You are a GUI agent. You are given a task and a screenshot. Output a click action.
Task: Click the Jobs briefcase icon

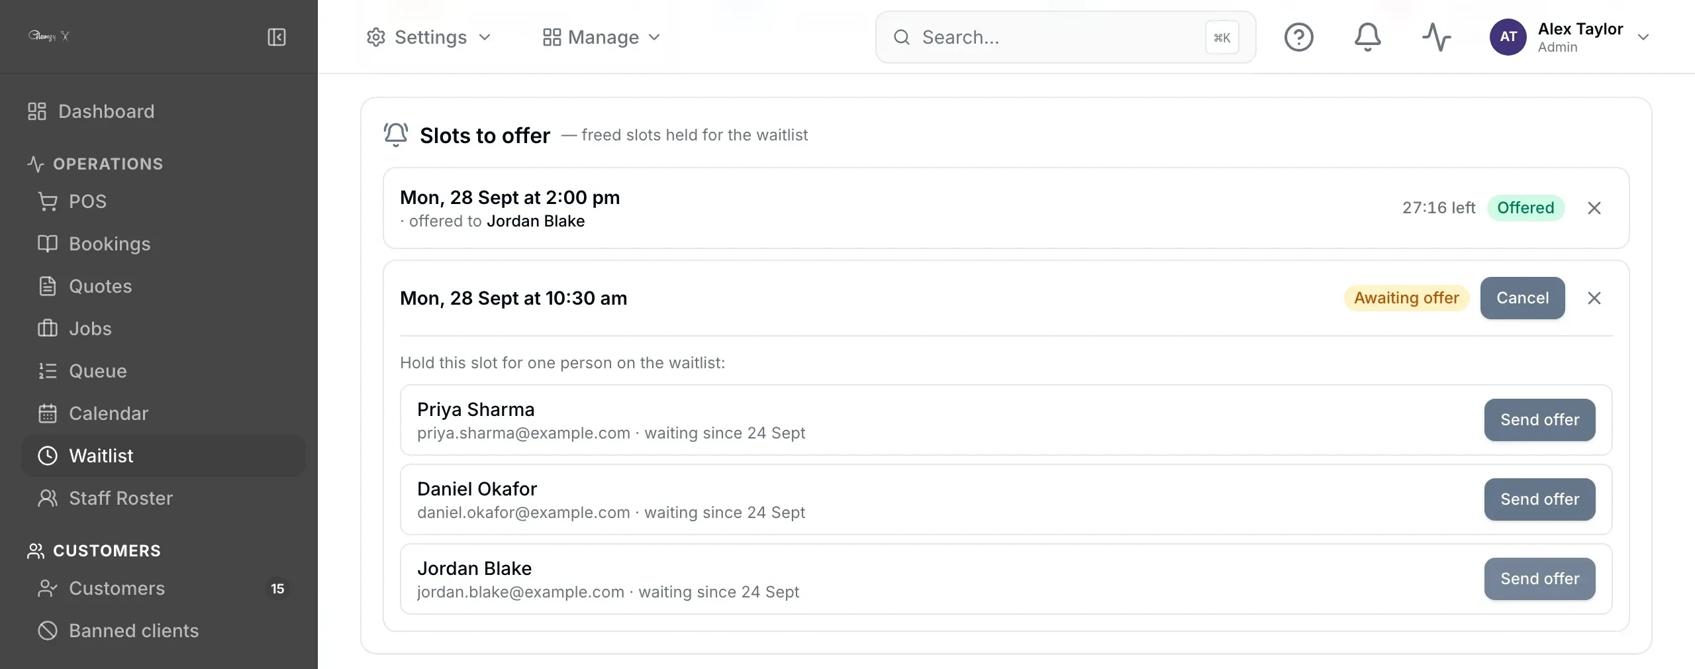tap(48, 329)
